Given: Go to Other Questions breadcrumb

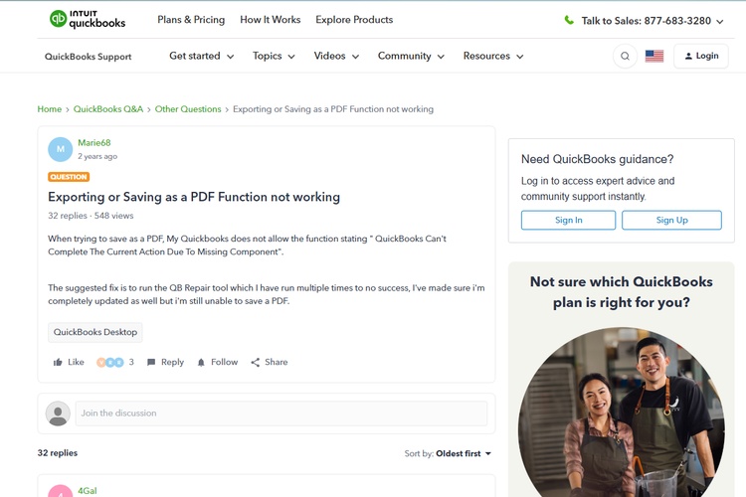Looking at the screenshot, I should click(188, 109).
